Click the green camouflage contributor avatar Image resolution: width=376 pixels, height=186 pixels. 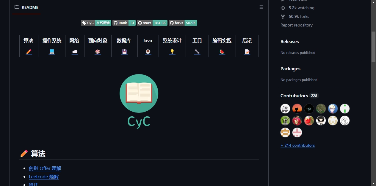[x=321, y=109]
